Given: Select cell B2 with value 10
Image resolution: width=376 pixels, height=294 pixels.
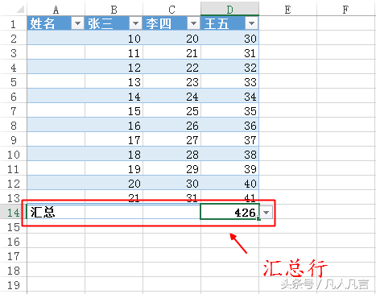Looking at the screenshot, I should click(x=114, y=39).
